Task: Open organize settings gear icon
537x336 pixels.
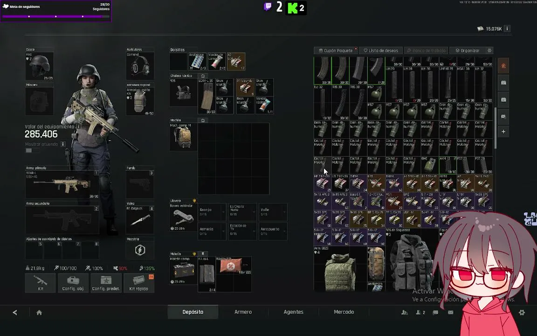Action: coord(489,50)
